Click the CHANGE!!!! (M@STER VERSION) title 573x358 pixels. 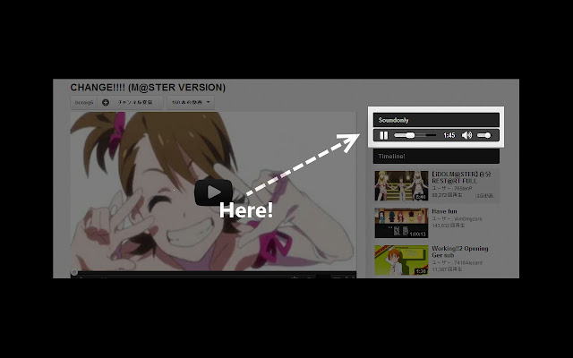148,88
